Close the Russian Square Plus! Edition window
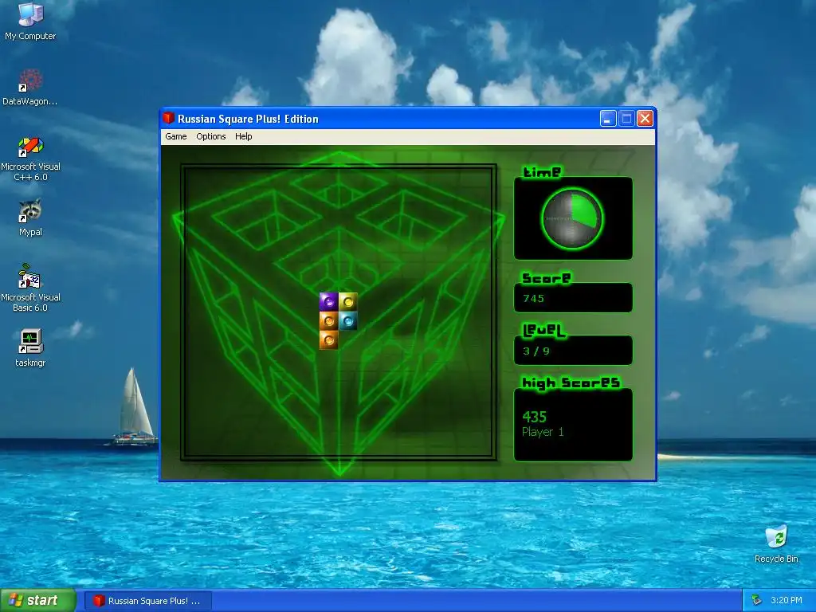The image size is (816, 612). (x=645, y=119)
